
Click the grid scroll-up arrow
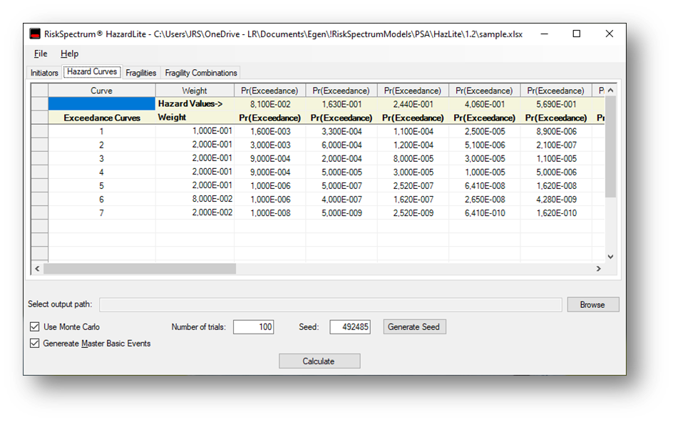click(610, 91)
